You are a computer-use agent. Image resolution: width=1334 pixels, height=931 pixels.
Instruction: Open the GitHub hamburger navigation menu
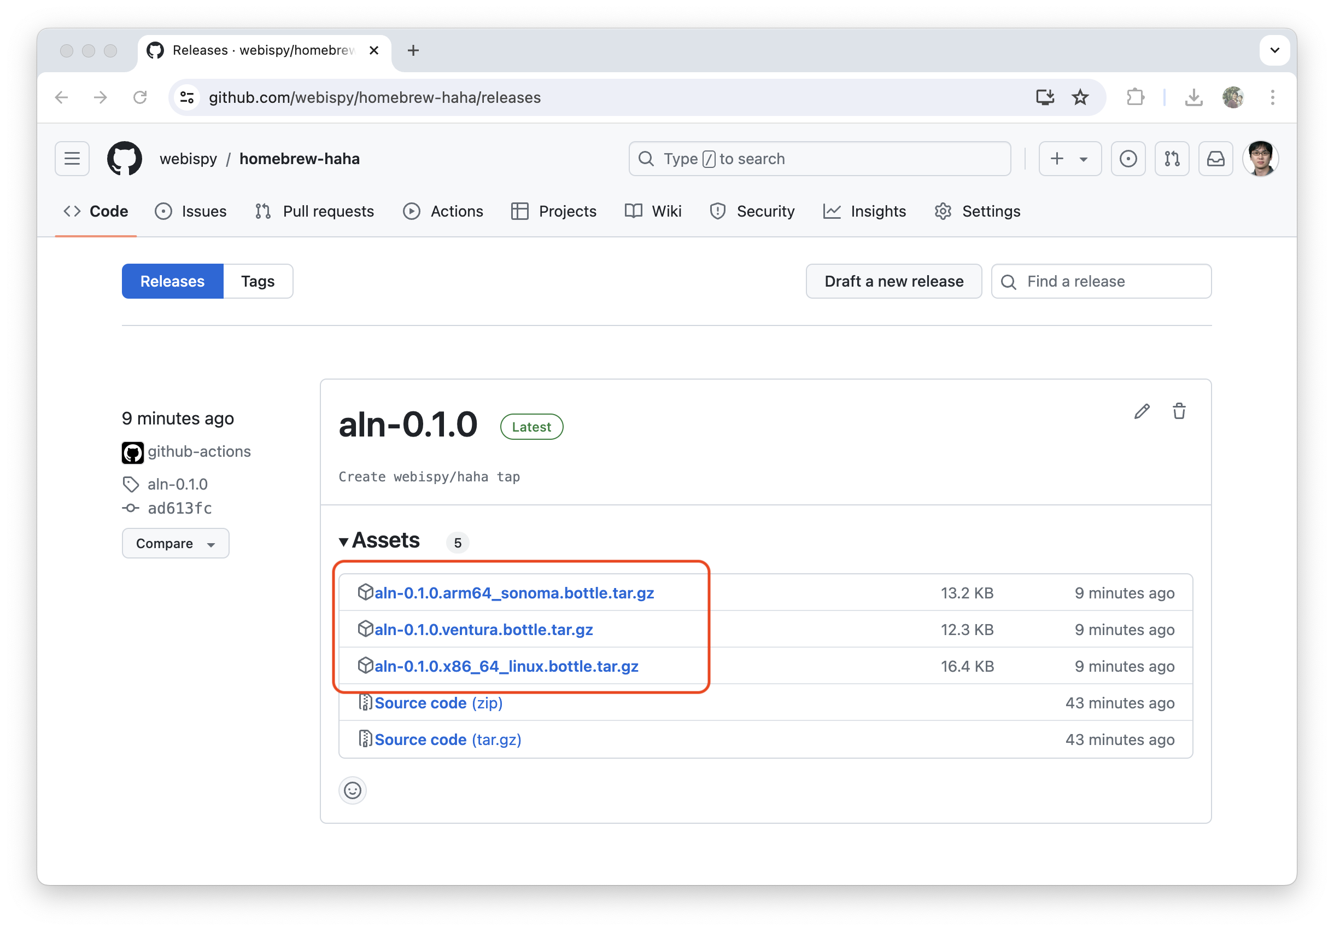pyautogui.click(x=72, y=159)
